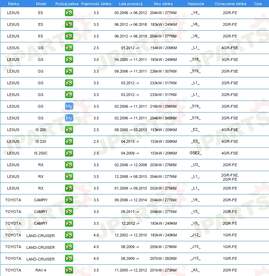Click the Moc silnika column header
The height and width of the screenshot is (276, 269).
163,3
